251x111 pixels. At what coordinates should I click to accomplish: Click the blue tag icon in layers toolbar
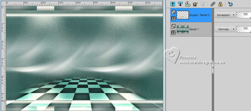click(x=230, y=4)
